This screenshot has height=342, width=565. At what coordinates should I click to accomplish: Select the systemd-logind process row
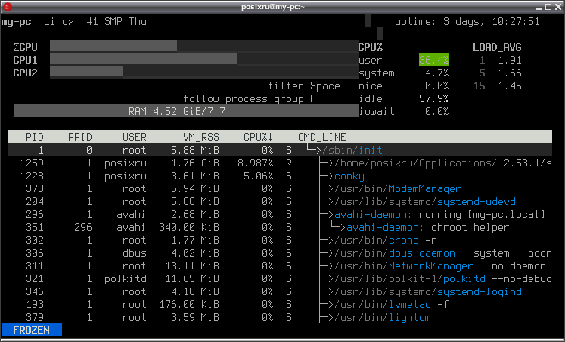pyautogui.click(x=280, y=292)
